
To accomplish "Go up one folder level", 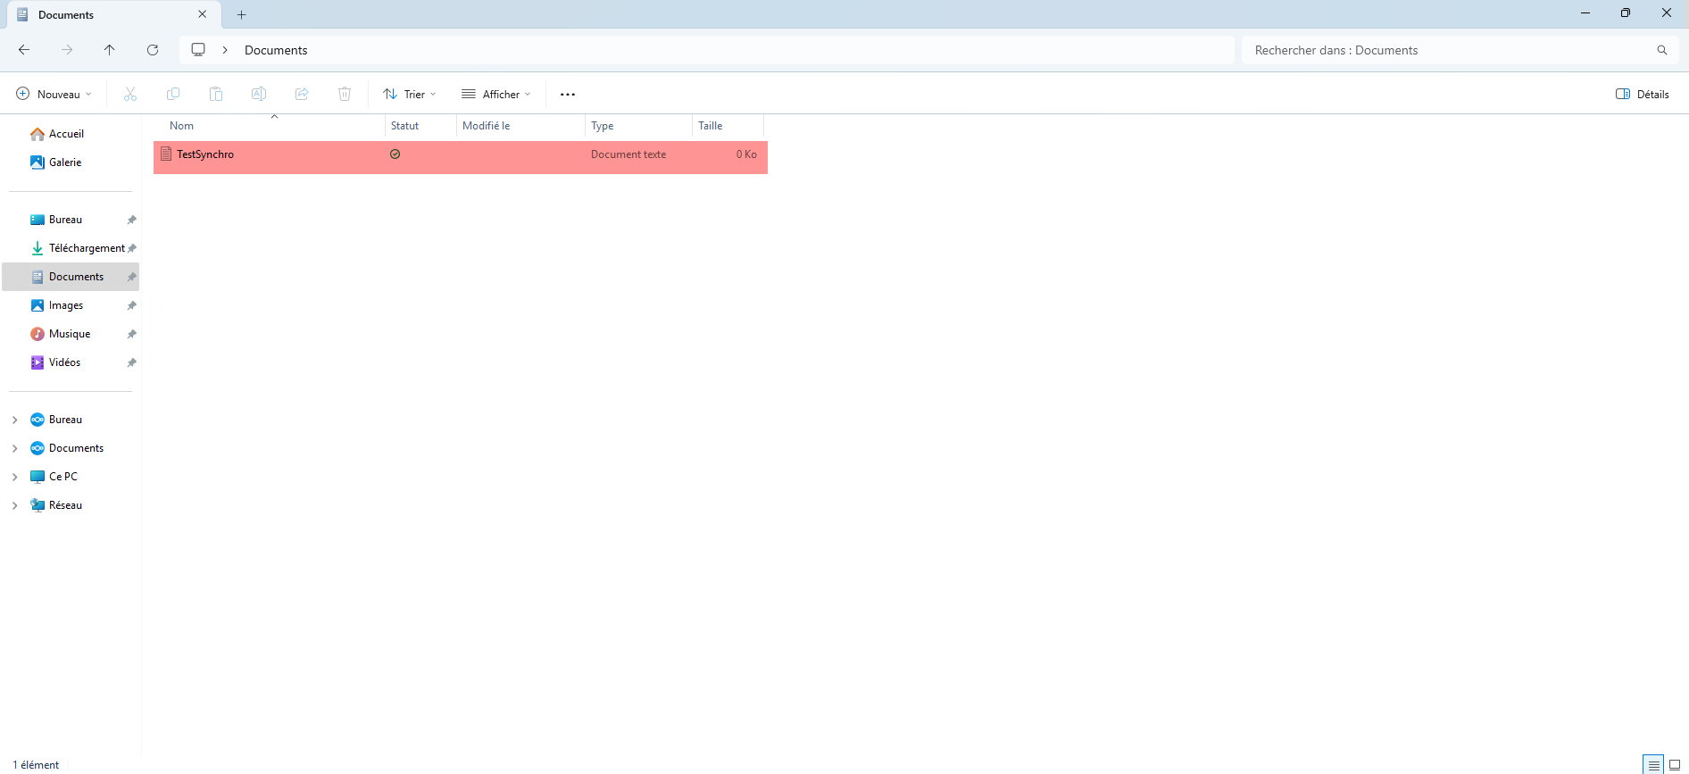I will coord(110,50).
